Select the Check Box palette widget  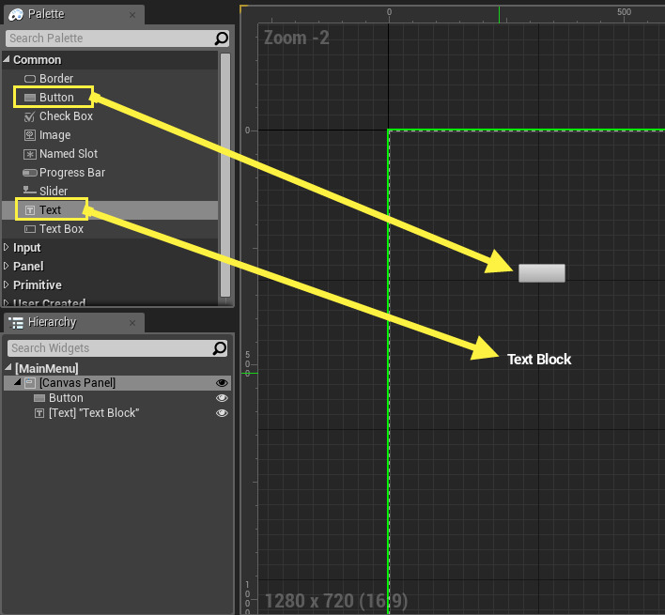coord(66,116)
